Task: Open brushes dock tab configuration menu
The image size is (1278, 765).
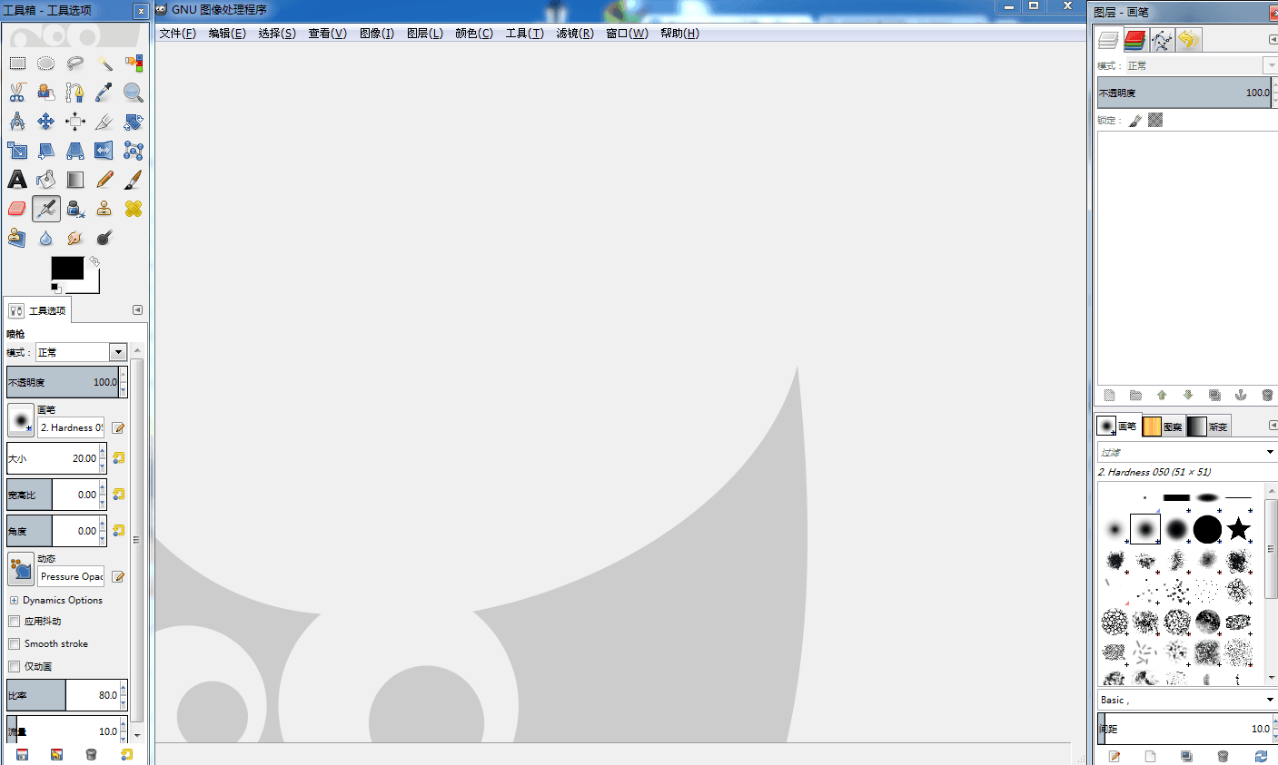Action: pyautogui.click(x=1273, y=426)
